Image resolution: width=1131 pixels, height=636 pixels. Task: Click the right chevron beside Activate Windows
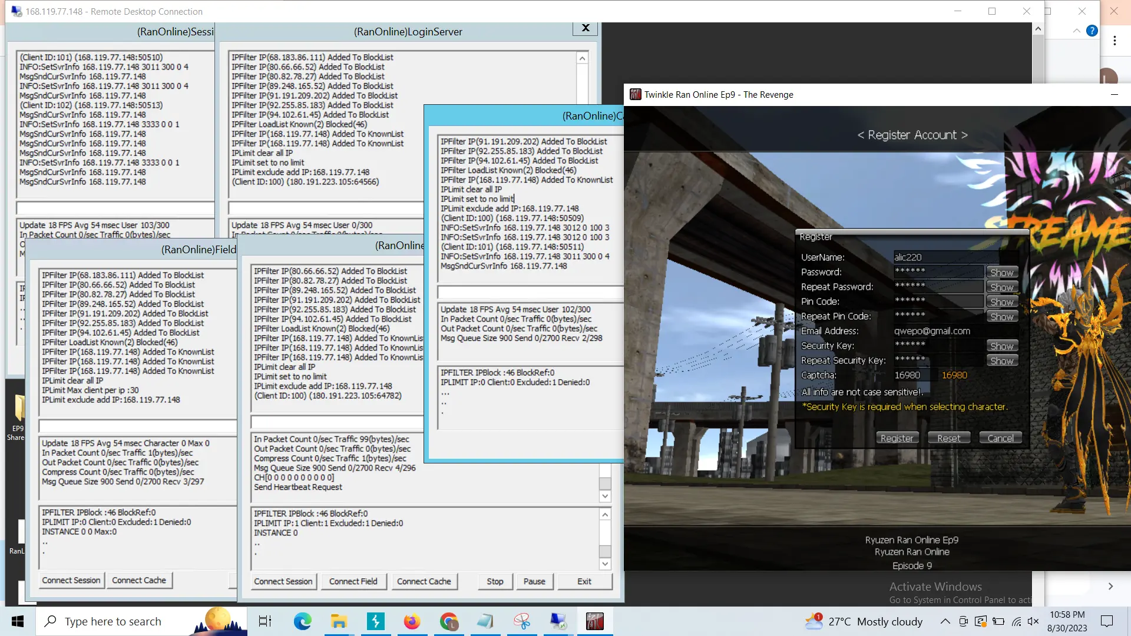[x=1110, y=586]
